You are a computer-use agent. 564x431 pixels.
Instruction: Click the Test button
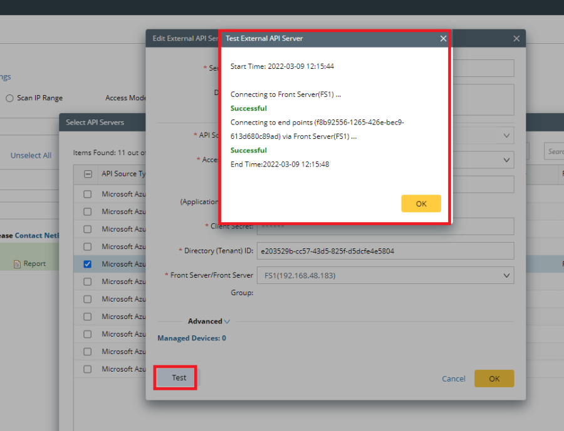[176, 378]
